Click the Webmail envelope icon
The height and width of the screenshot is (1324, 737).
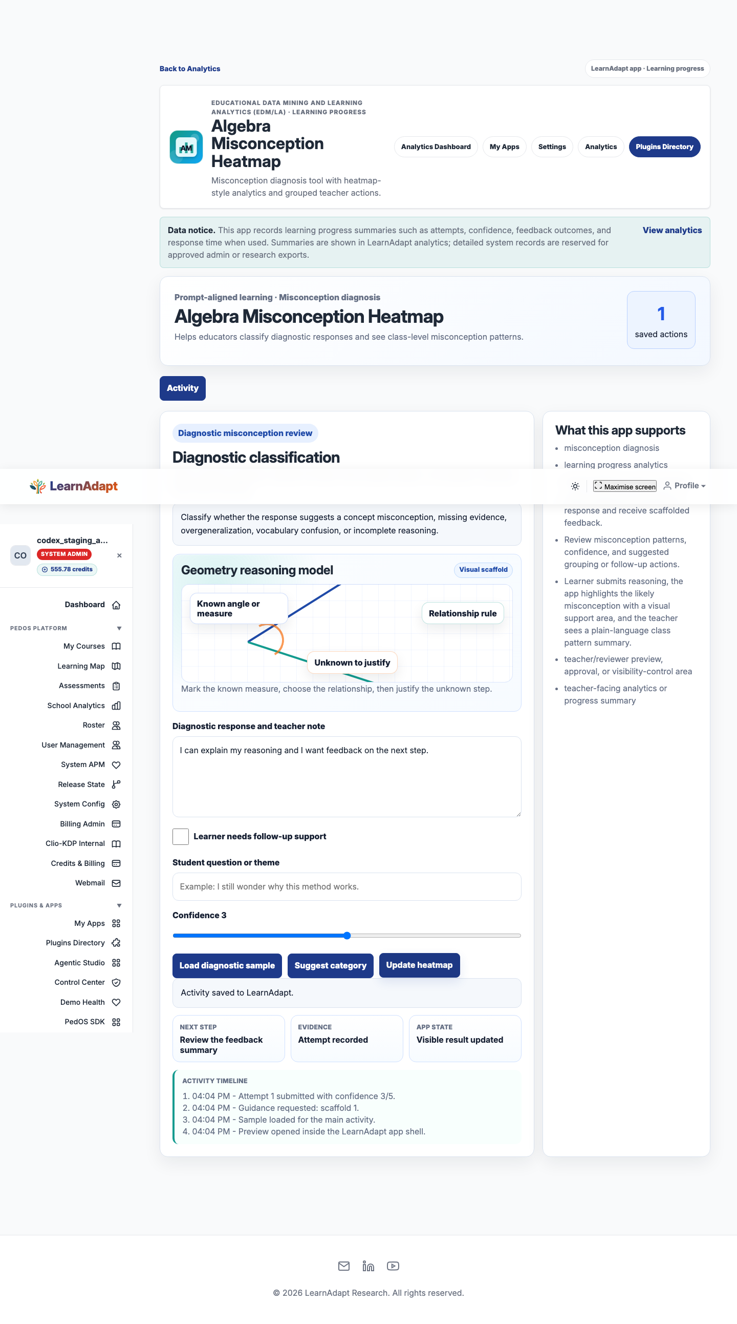[x=116, y=883]
